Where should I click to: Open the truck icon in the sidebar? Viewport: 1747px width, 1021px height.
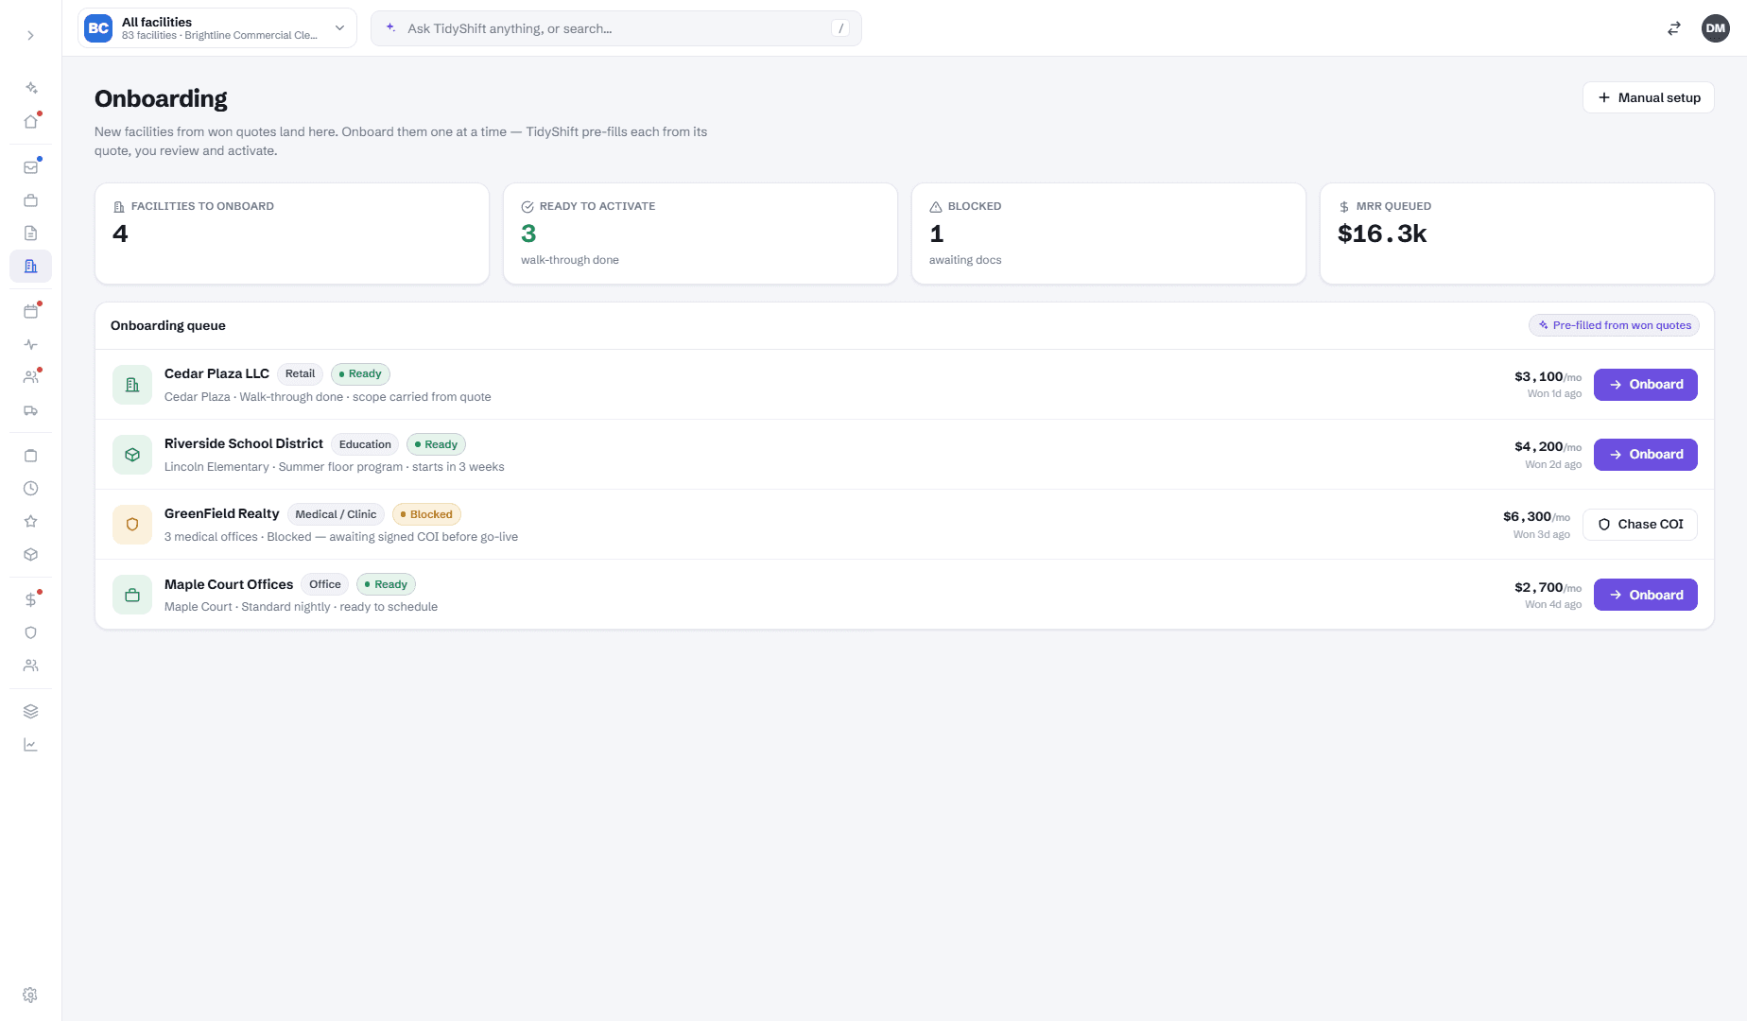tap(30, 410)
